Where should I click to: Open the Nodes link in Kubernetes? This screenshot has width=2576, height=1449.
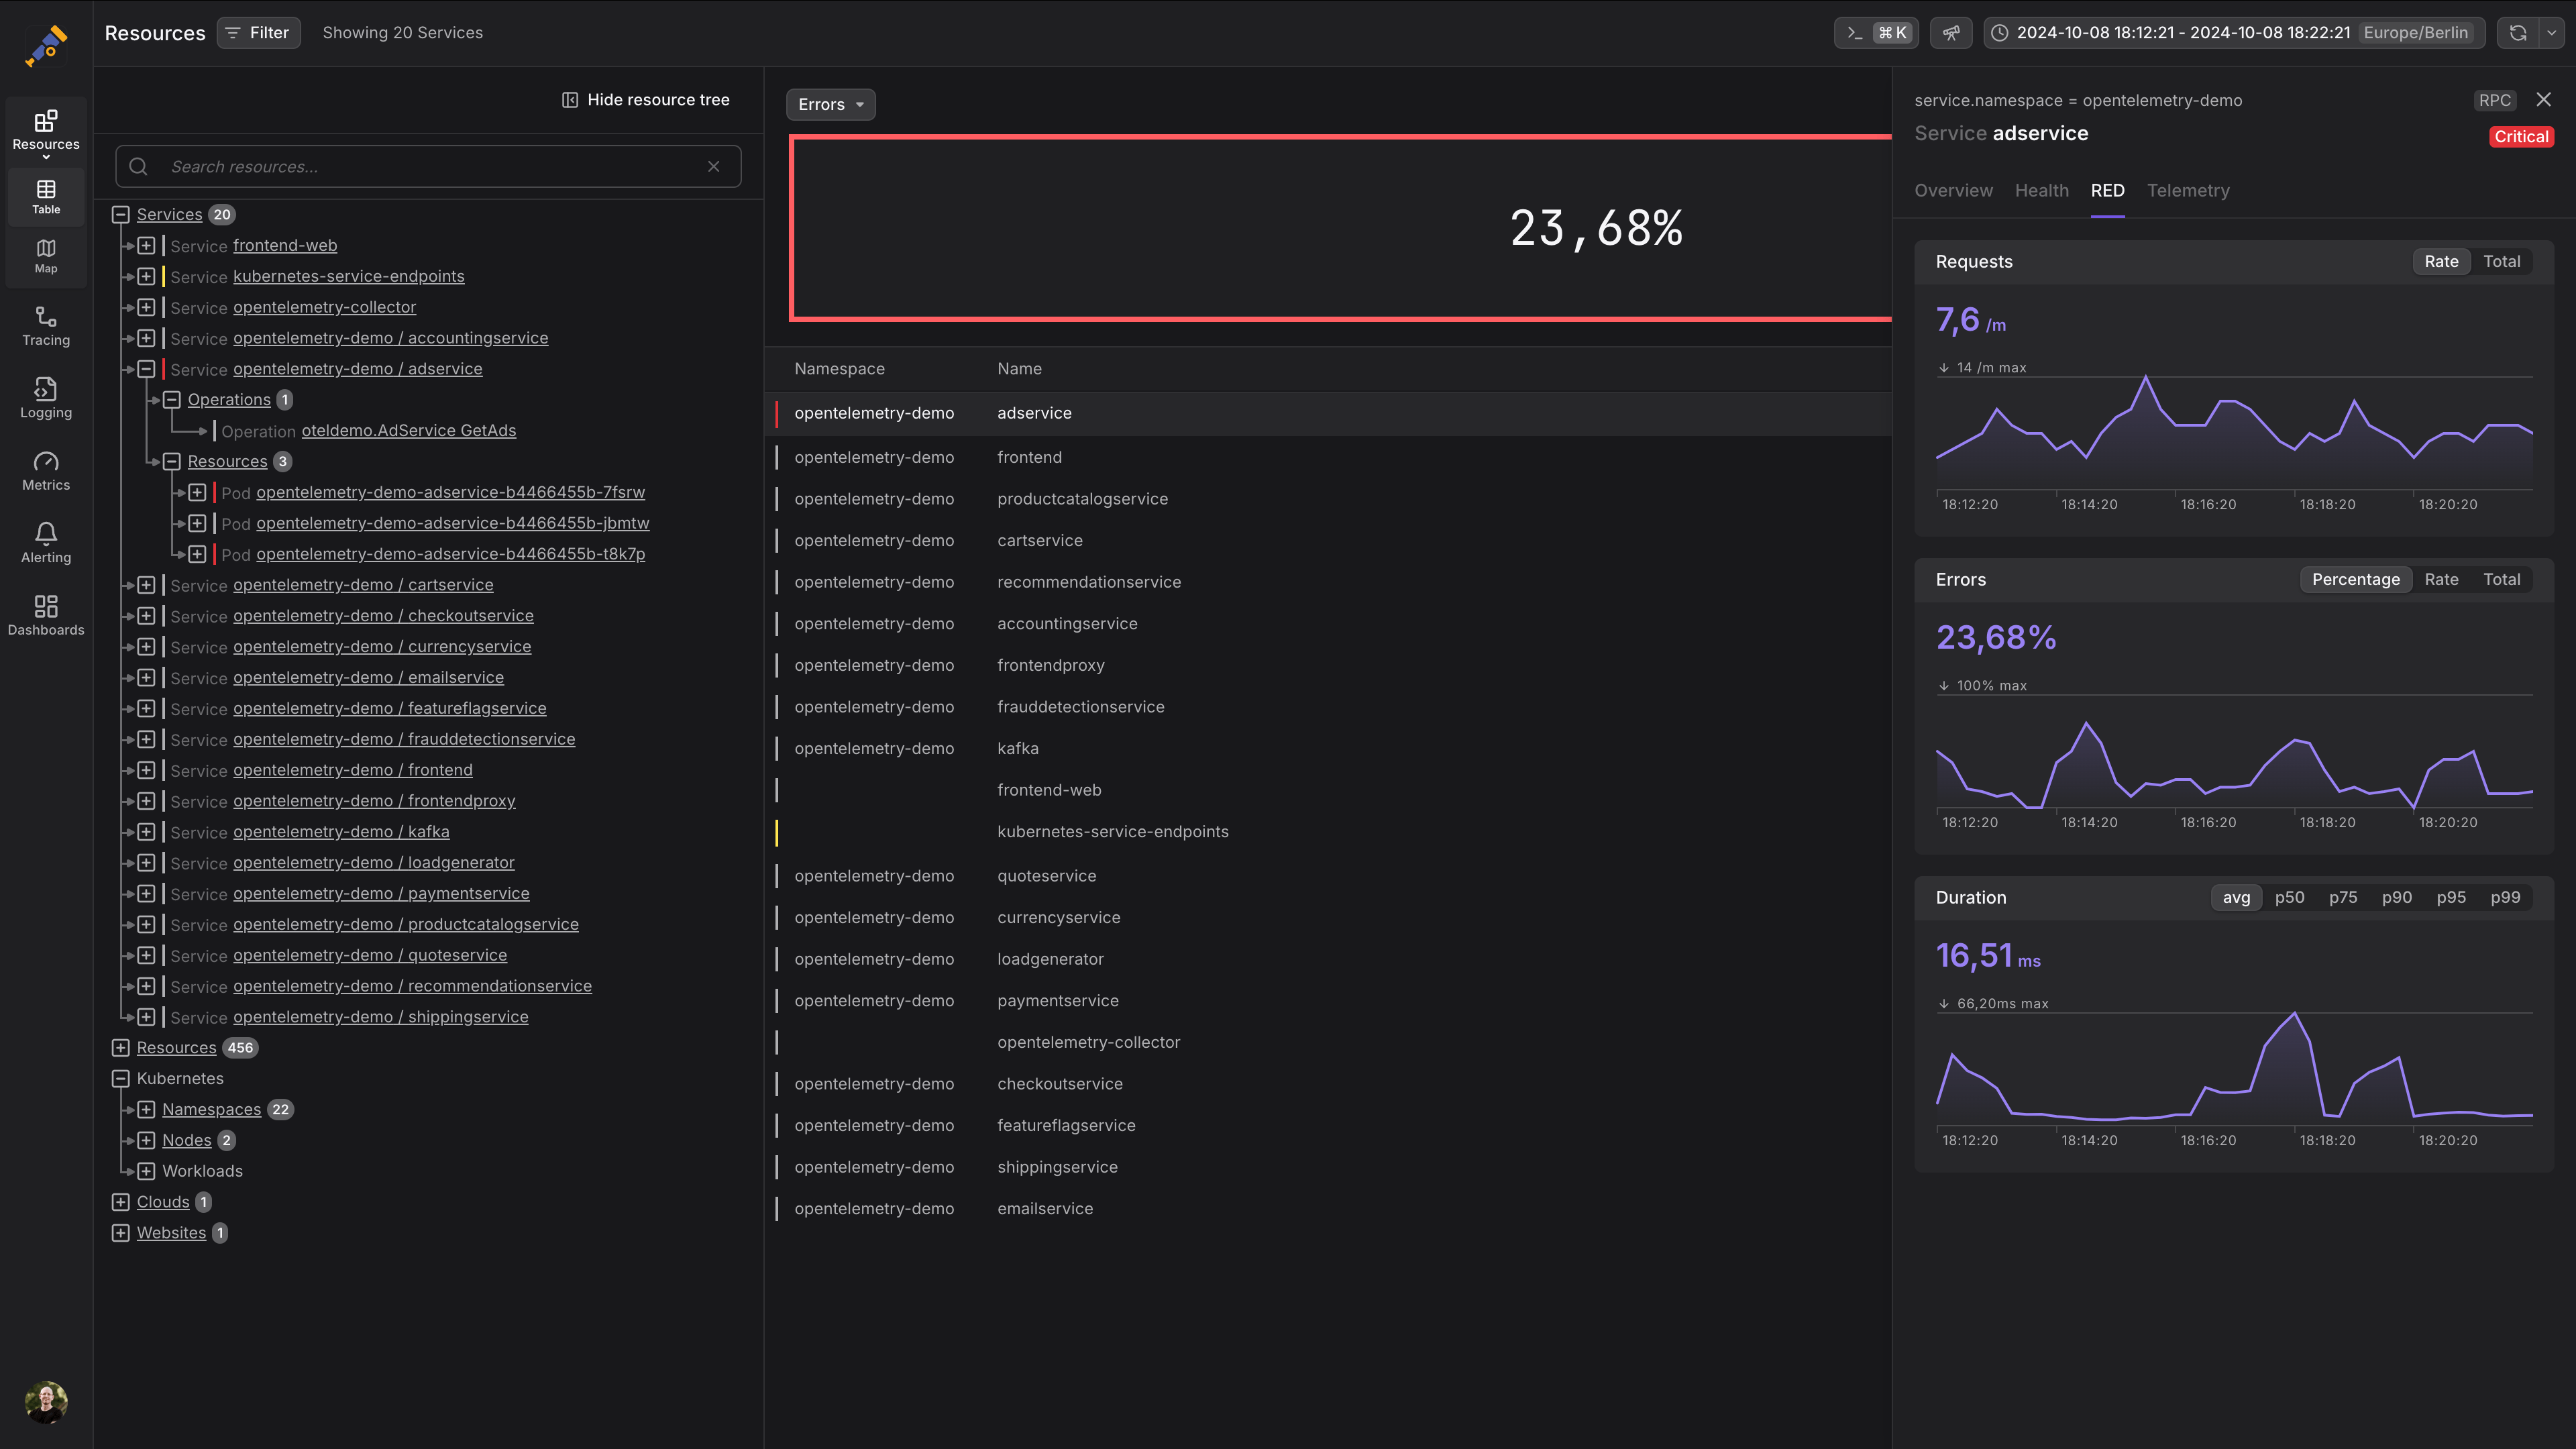pyautogui.click(x=187, y=1141)
